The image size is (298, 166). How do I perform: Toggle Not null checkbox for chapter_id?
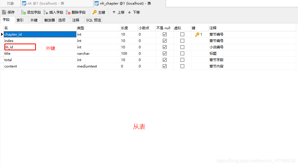(165, 34)
